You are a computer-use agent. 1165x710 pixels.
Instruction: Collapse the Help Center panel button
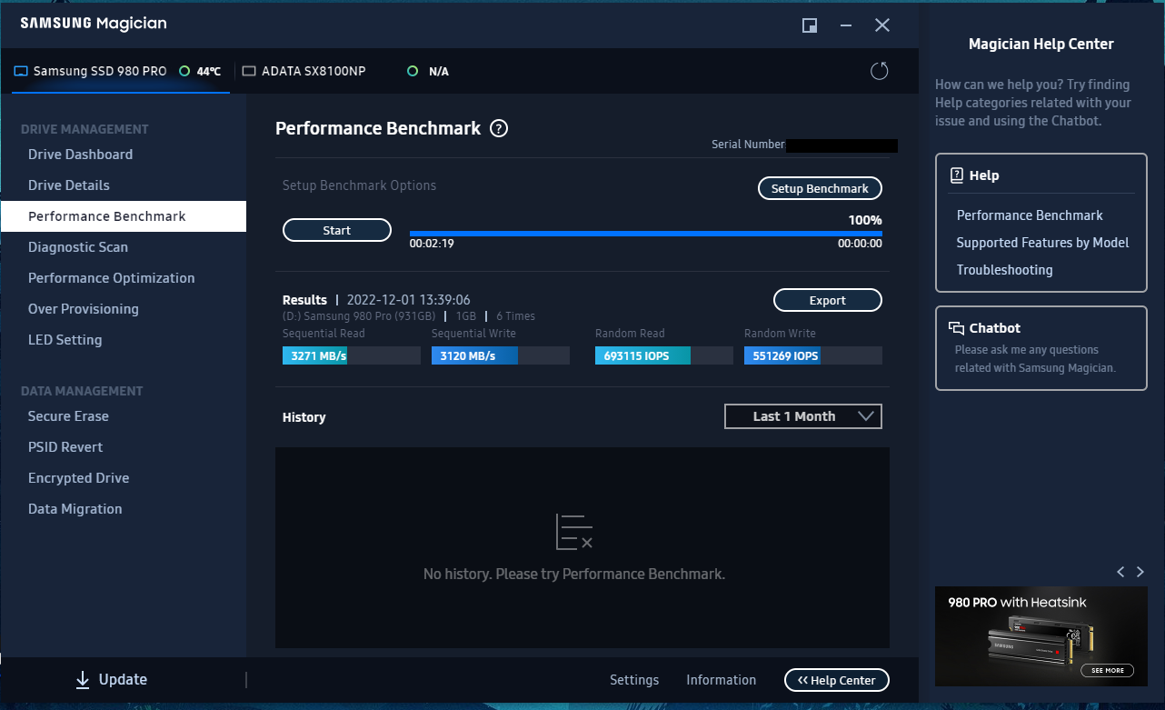pyautogui.click(x=837, y=680)
